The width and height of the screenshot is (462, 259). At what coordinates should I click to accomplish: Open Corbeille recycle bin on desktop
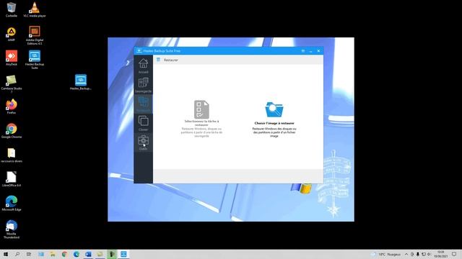tap(12, 9)
